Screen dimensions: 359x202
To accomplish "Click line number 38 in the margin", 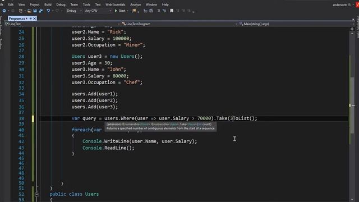I will click(x=21, y=118).
